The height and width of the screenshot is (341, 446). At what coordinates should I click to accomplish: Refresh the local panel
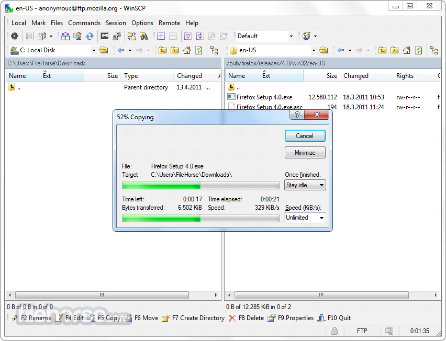click(199, 50)
